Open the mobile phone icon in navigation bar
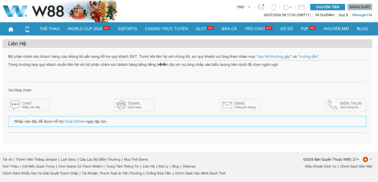This screenshot has width=378, height=182. (27, 29)
